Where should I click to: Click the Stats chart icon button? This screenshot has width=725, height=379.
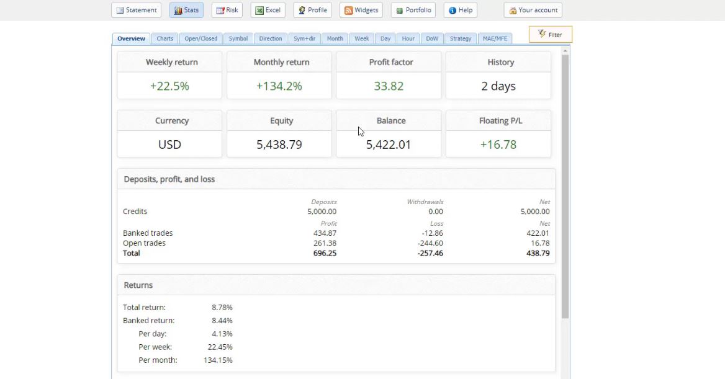coord(186,10)
